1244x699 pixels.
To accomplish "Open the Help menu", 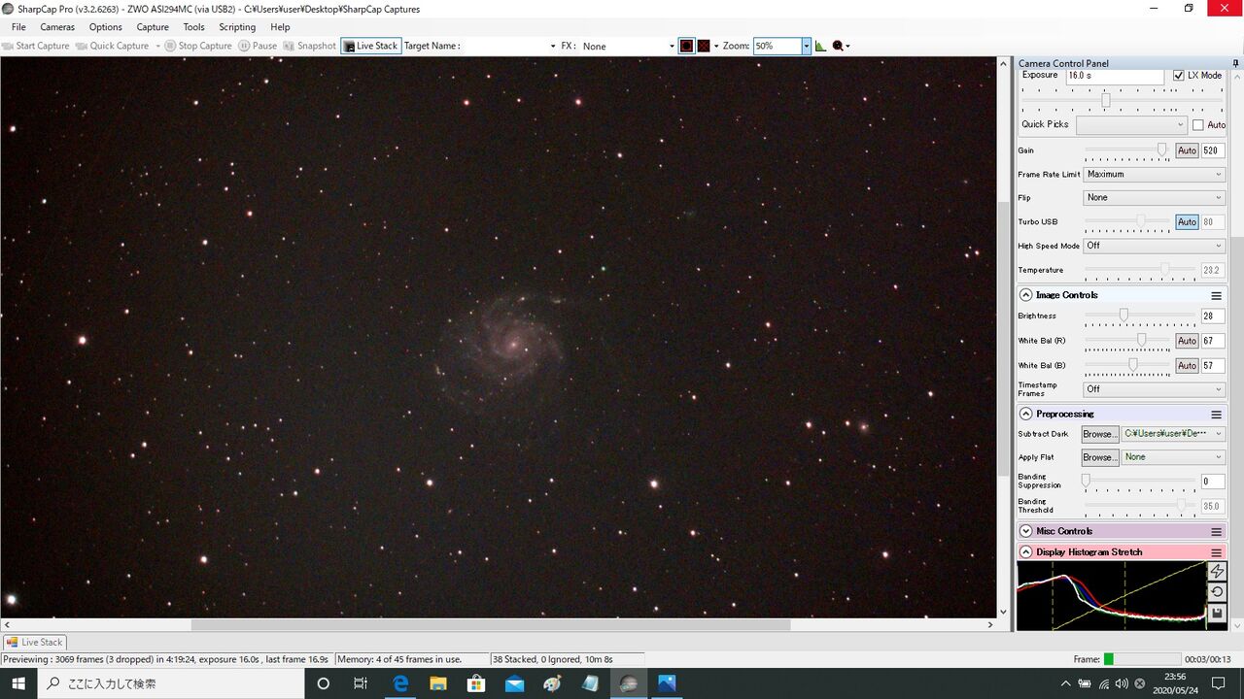I will tap(280, 27).
